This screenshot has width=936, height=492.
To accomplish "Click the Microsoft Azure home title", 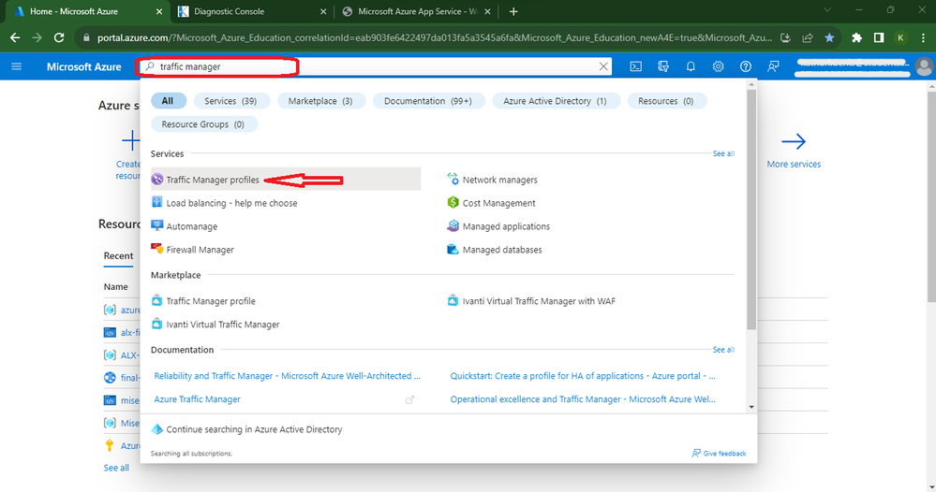I will (83, 66).
